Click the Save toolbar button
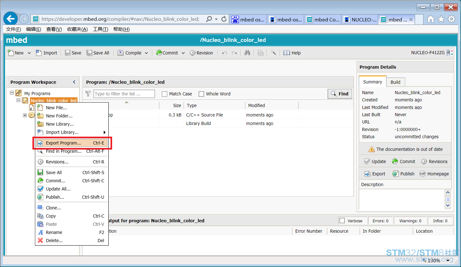 [x=73, y=53]
